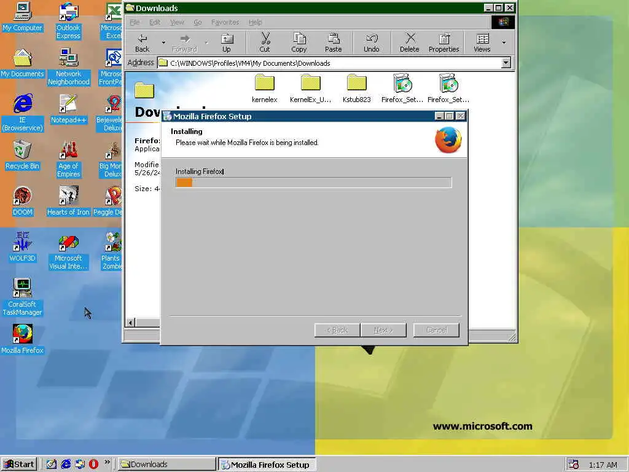
Task: Click the system tray scheduler icon
Action: 573,465
